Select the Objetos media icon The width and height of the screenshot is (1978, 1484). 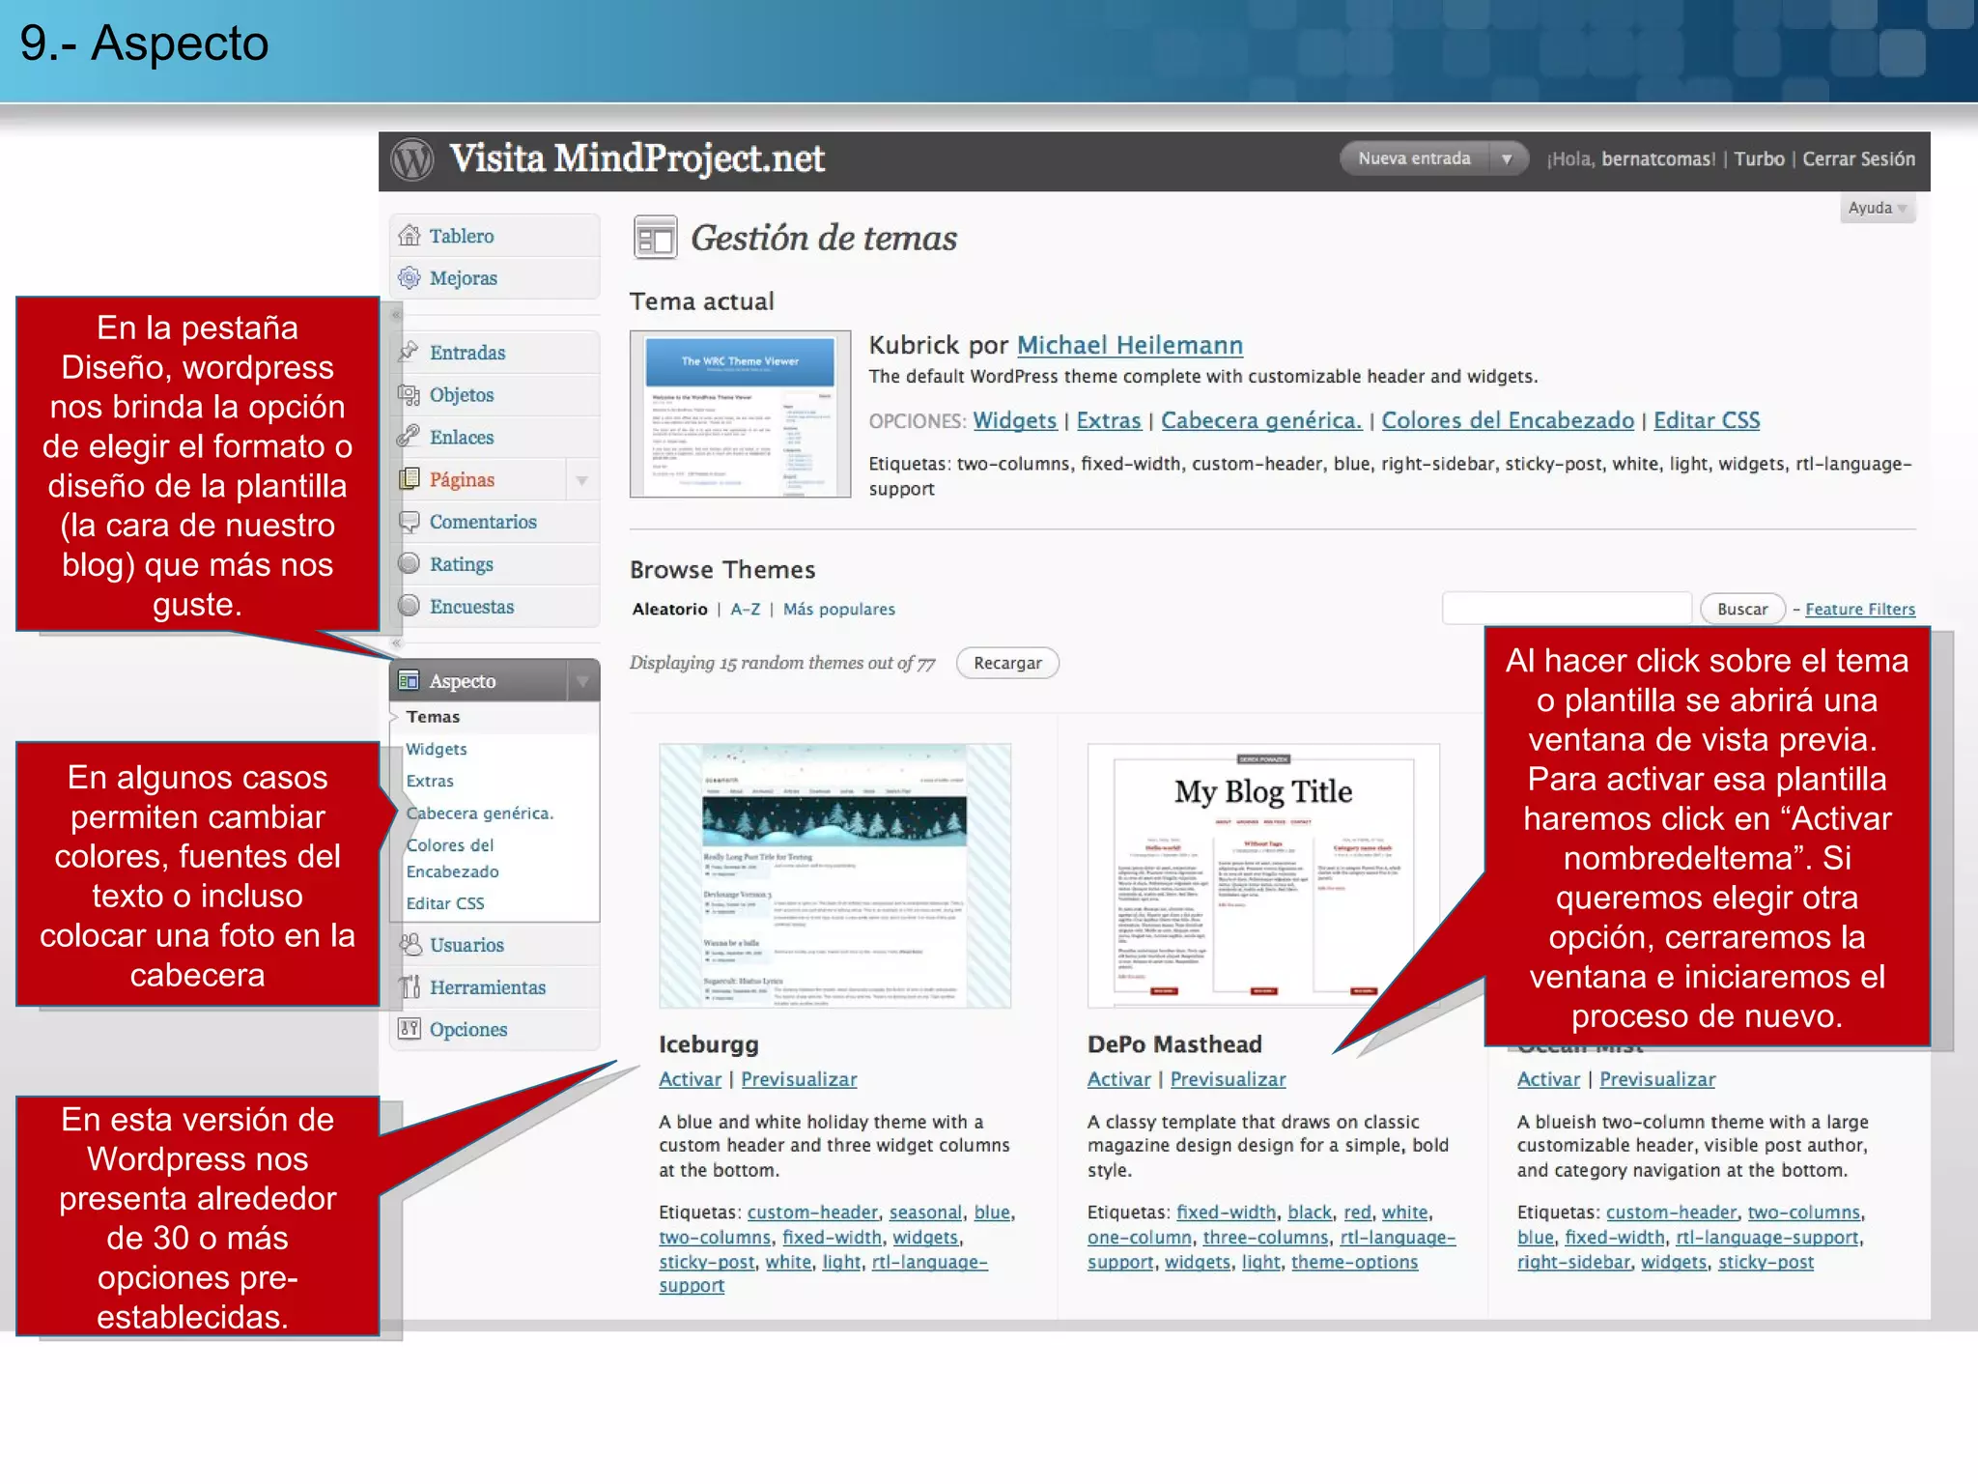(410, 394)
